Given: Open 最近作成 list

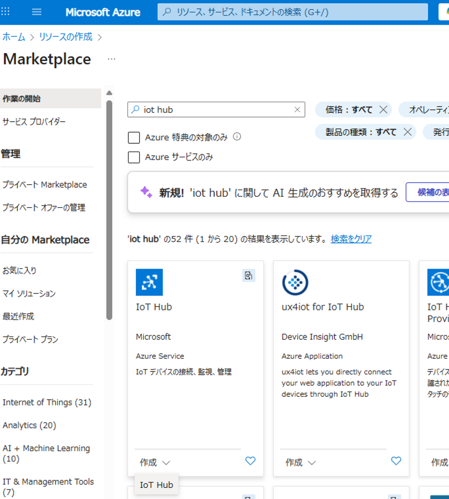Looking at the screenshot, I should (18, 316).
